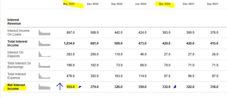Screen dimensions: 227x98
Task: Click the blue scribble beside 332.0
Action: click(175, 87)
